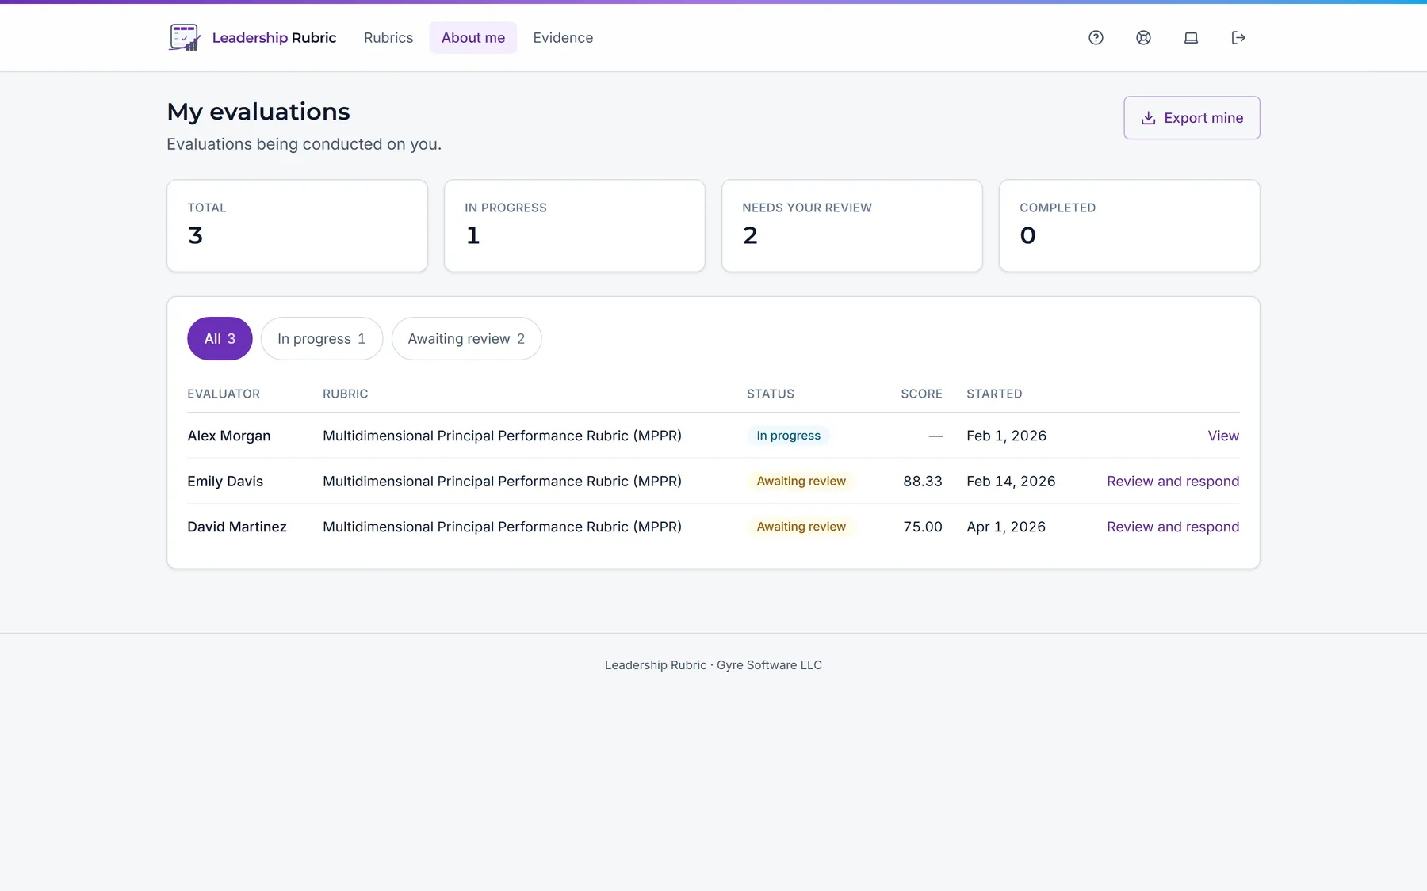Image resolution: width=1427 pixels, height=891 pixels.
Task: Click the score 75.00
Action: [923, 527]
